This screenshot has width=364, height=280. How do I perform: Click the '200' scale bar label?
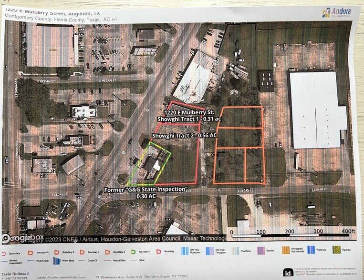pyautogui.click(x=290, y=231)
